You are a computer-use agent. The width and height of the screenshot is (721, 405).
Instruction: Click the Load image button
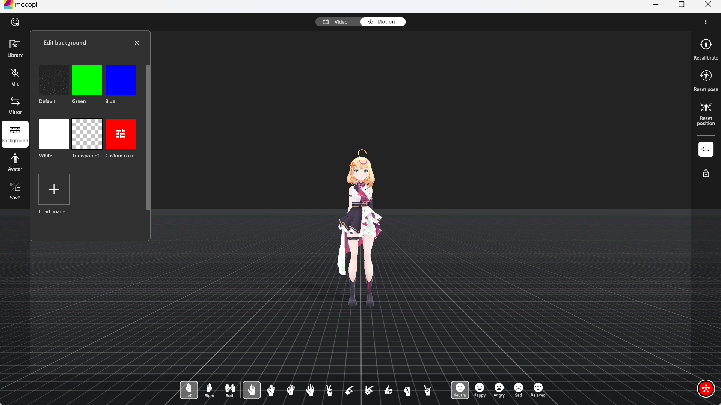[x=54, y=189]
